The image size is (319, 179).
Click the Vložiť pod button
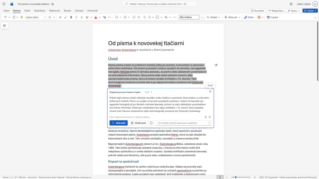138,123
